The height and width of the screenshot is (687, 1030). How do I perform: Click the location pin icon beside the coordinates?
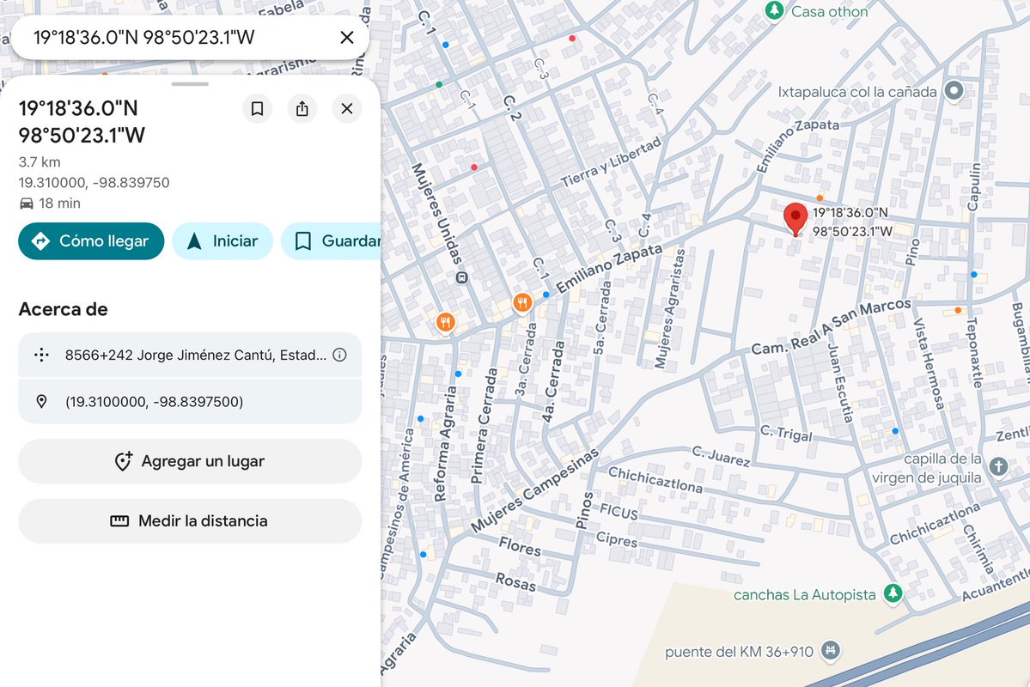(41, 401)
